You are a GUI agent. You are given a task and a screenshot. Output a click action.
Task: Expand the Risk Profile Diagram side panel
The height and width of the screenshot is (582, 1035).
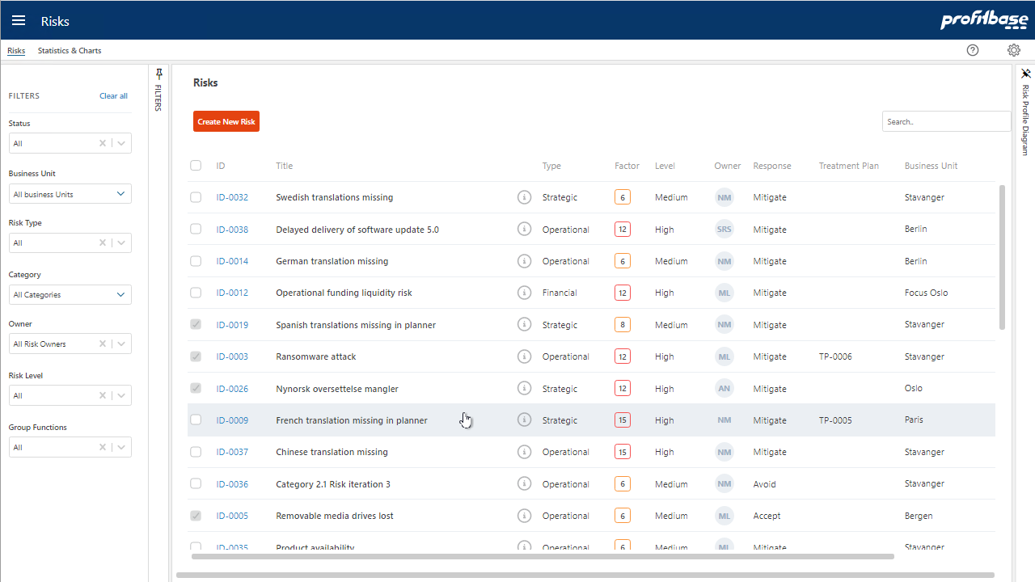(1025, 120)
